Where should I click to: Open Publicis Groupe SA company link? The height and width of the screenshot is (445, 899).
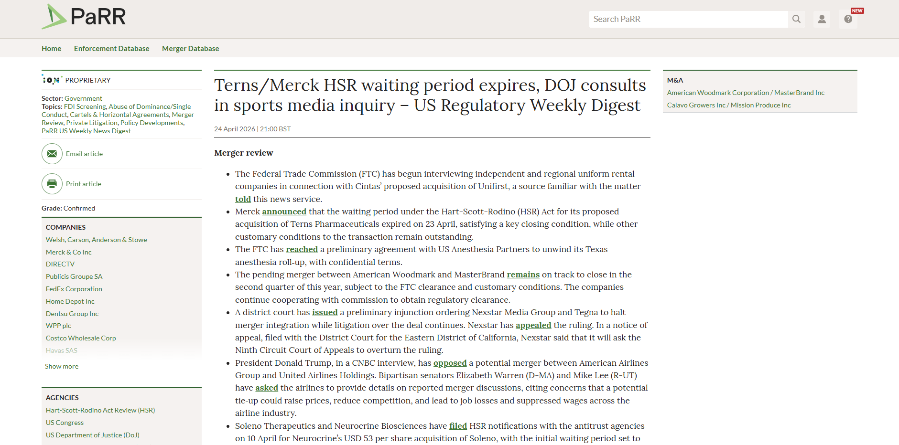[x=74, y=276]
